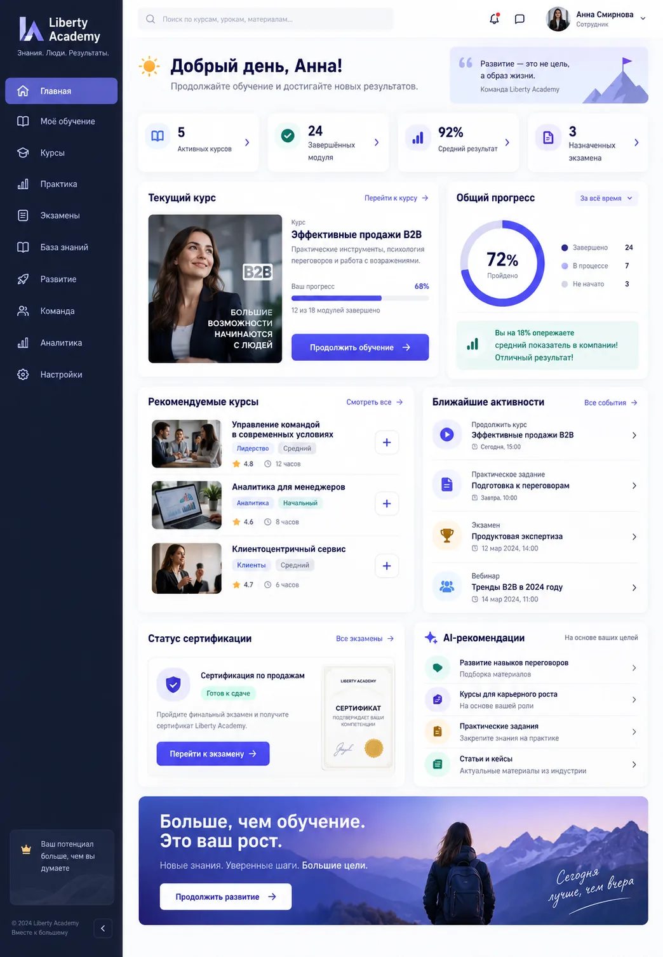Open the user profile dropdown arrow

643,19
